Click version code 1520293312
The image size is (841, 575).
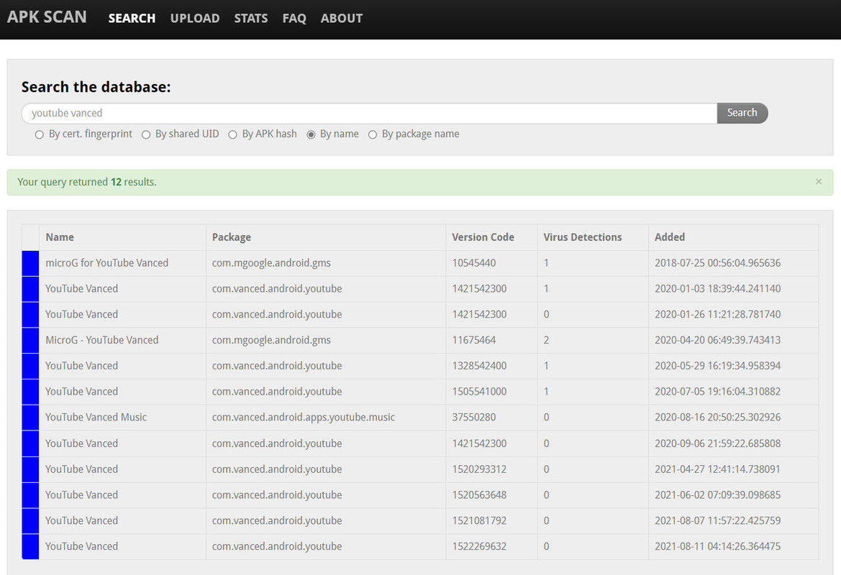pyautogui.click(x=479, y=469)
